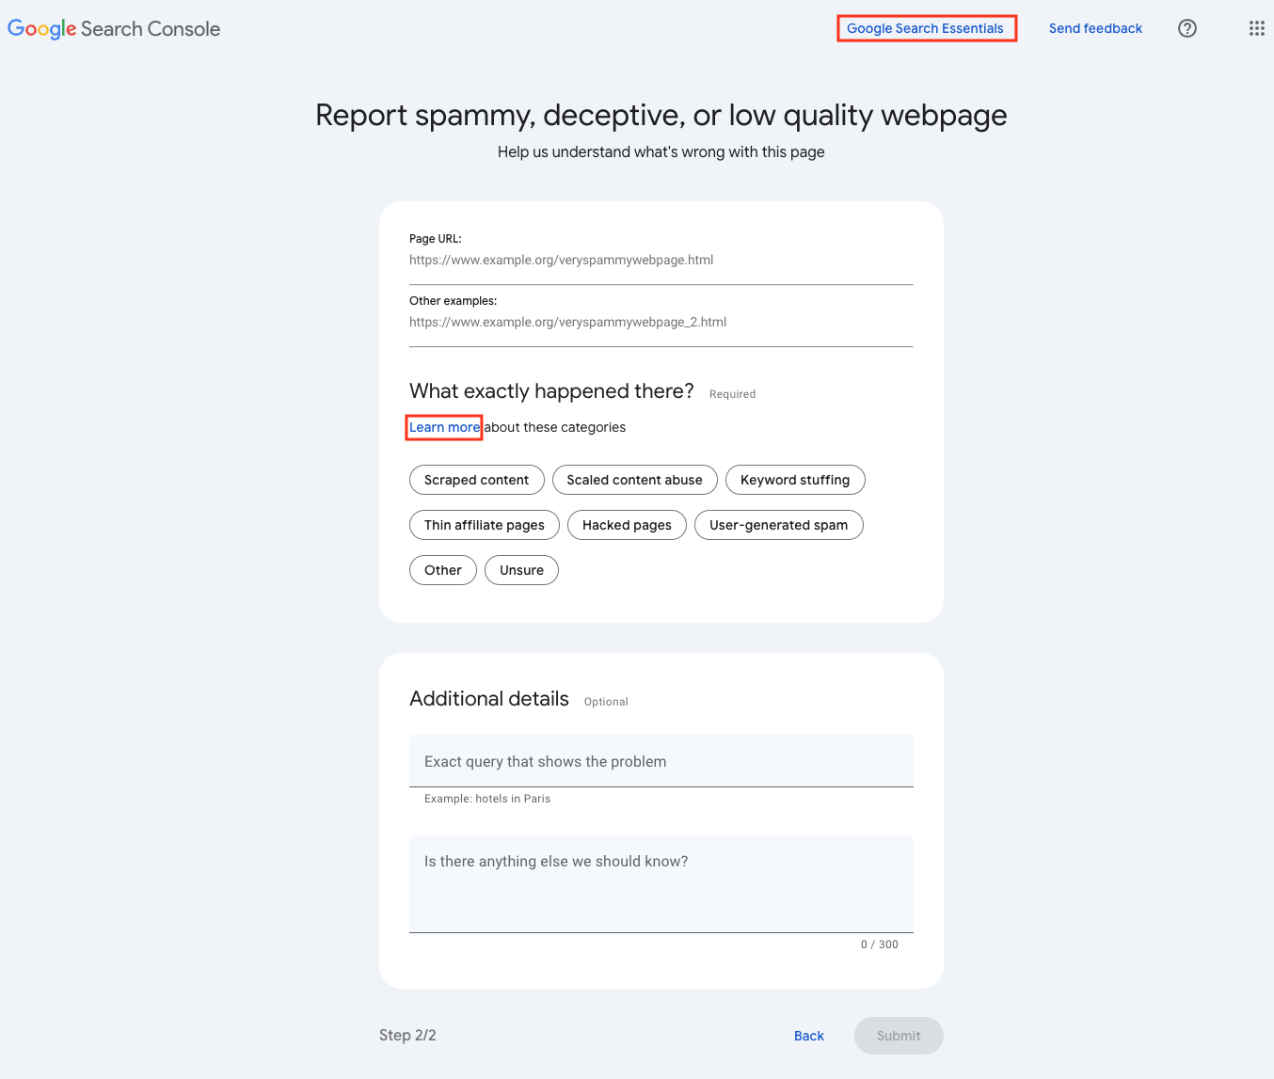The height and width of the screenshot is (1079, 1274).
Task: Open Google Search Essentials
Action: pyautogui.click(x=925, y=28)
